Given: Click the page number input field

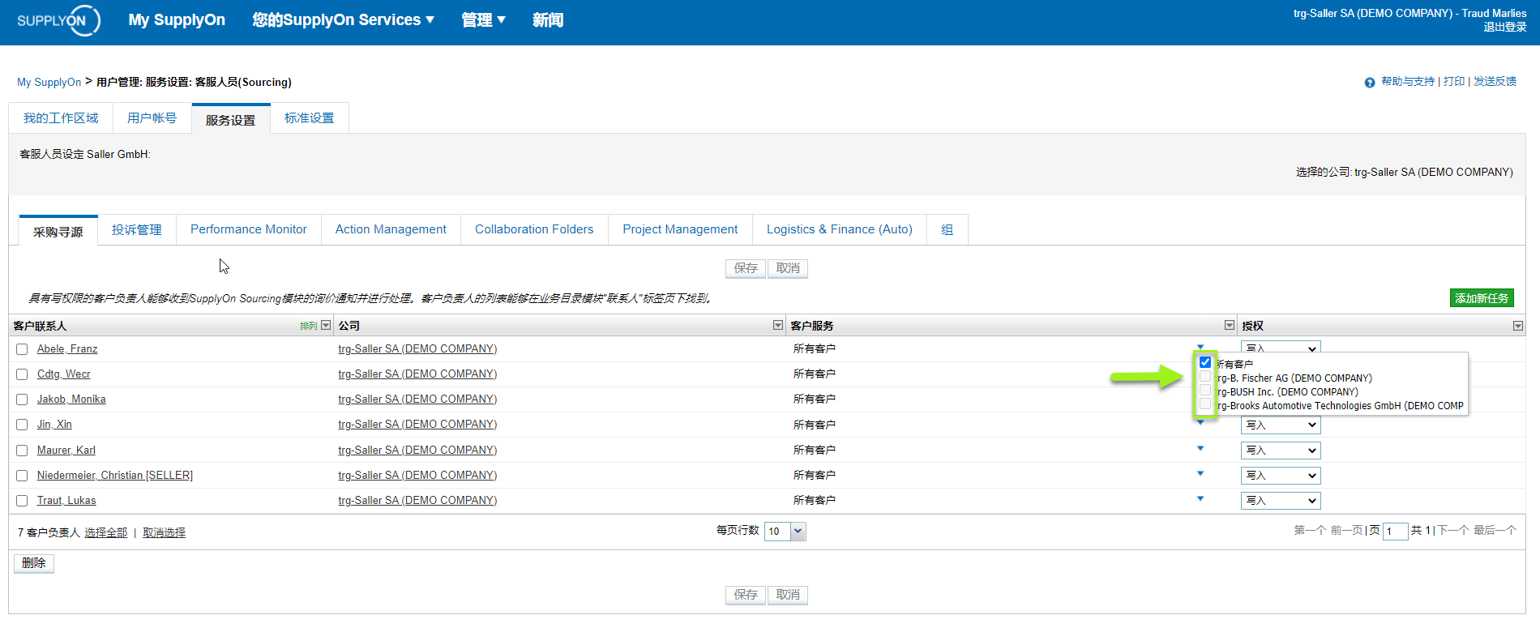Looking at the screenshot, I should point(1395,532).
